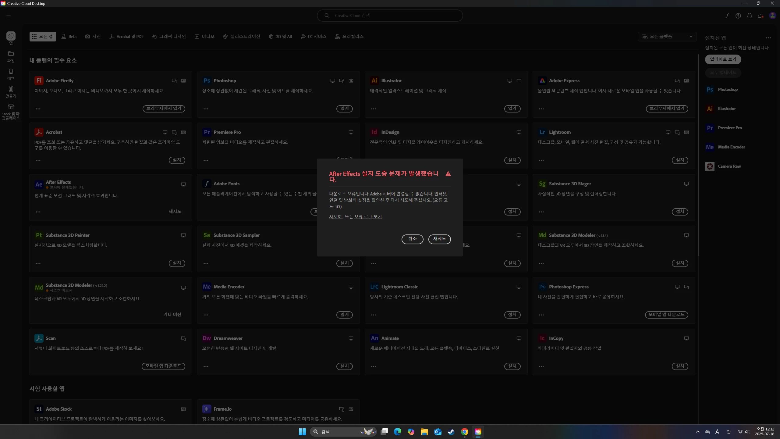Open the Create (만들기) sidebar icon
The height and width of the screenshot is (439, 780).
click(x=11, y=92)
